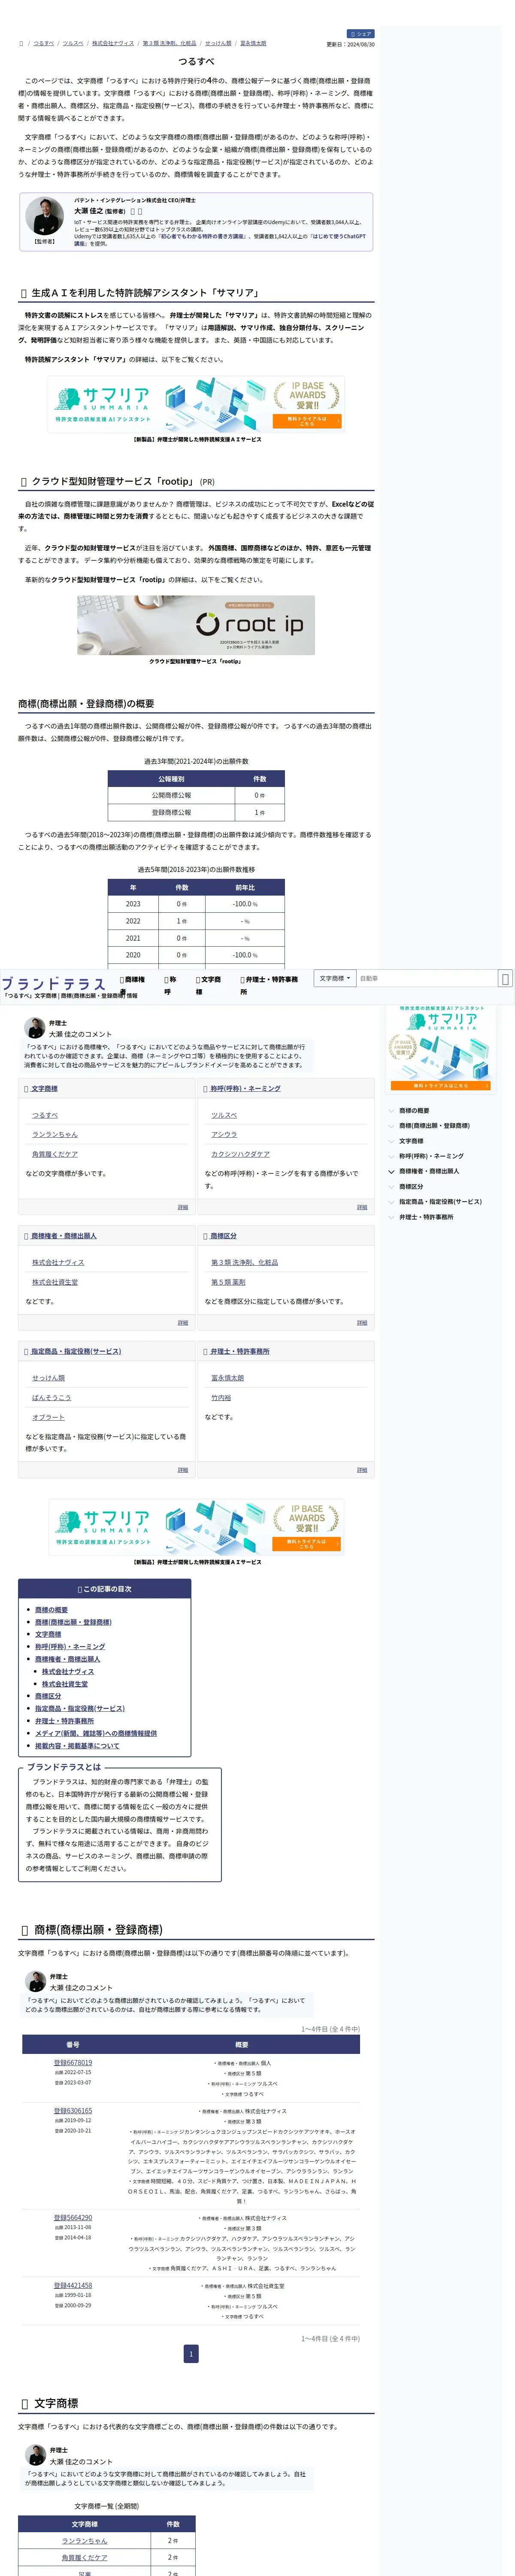Screen dimensions: 515x2576
Task: Open ツルスベ breadcrumb link
Action: tap(73, 44)
